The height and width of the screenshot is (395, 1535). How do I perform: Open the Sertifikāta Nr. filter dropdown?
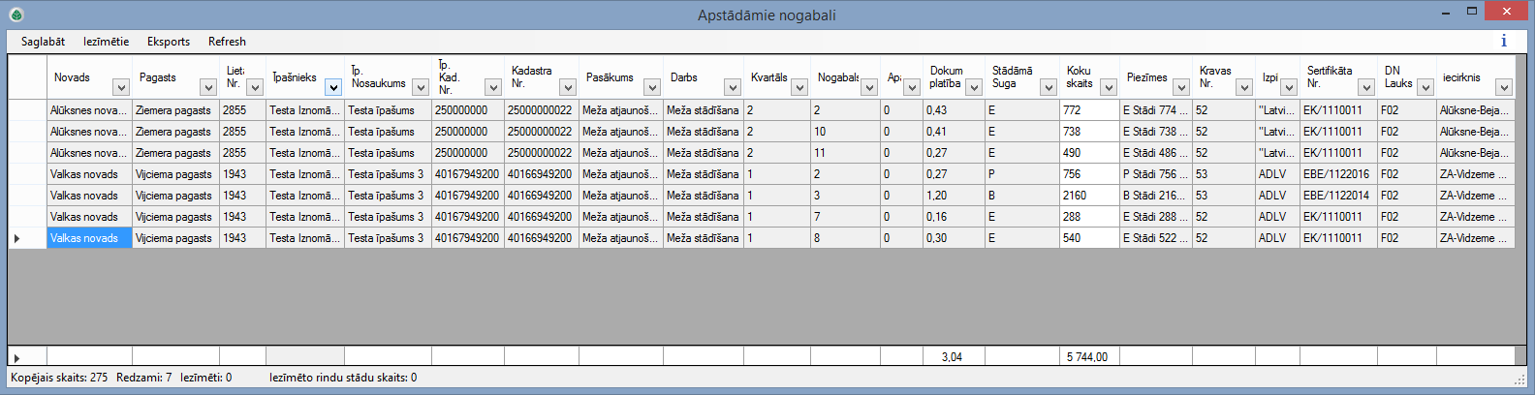(1366, 87)
